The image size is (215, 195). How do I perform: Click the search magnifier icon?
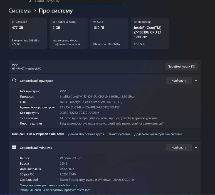(x=30, y=1)
